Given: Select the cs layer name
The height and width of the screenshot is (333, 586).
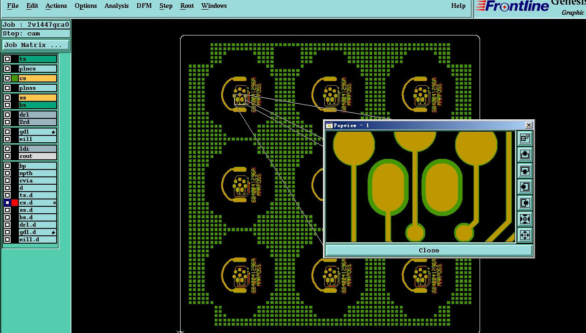Looking at the screenshot, I should pos(38,78).
